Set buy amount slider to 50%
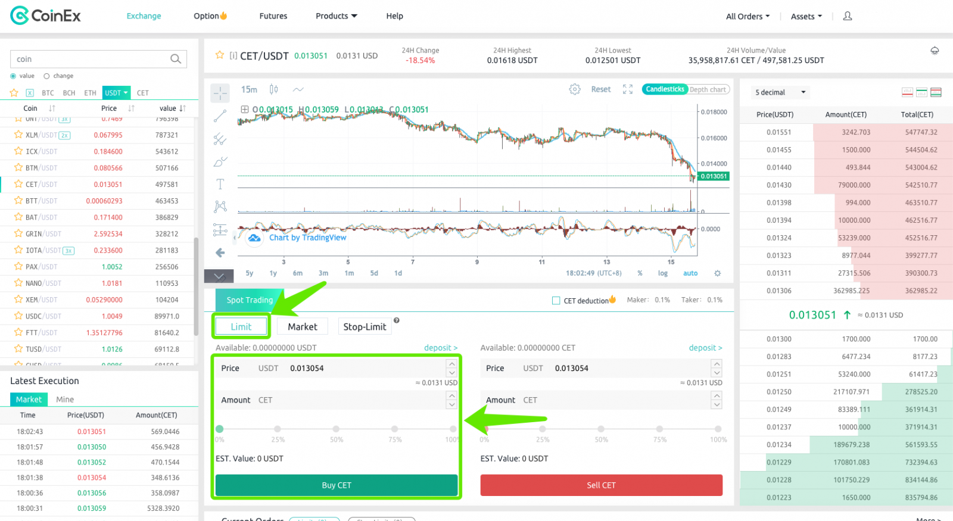This screenshot has width=953, height=521. pyautogui.click(x=336, y=429)
